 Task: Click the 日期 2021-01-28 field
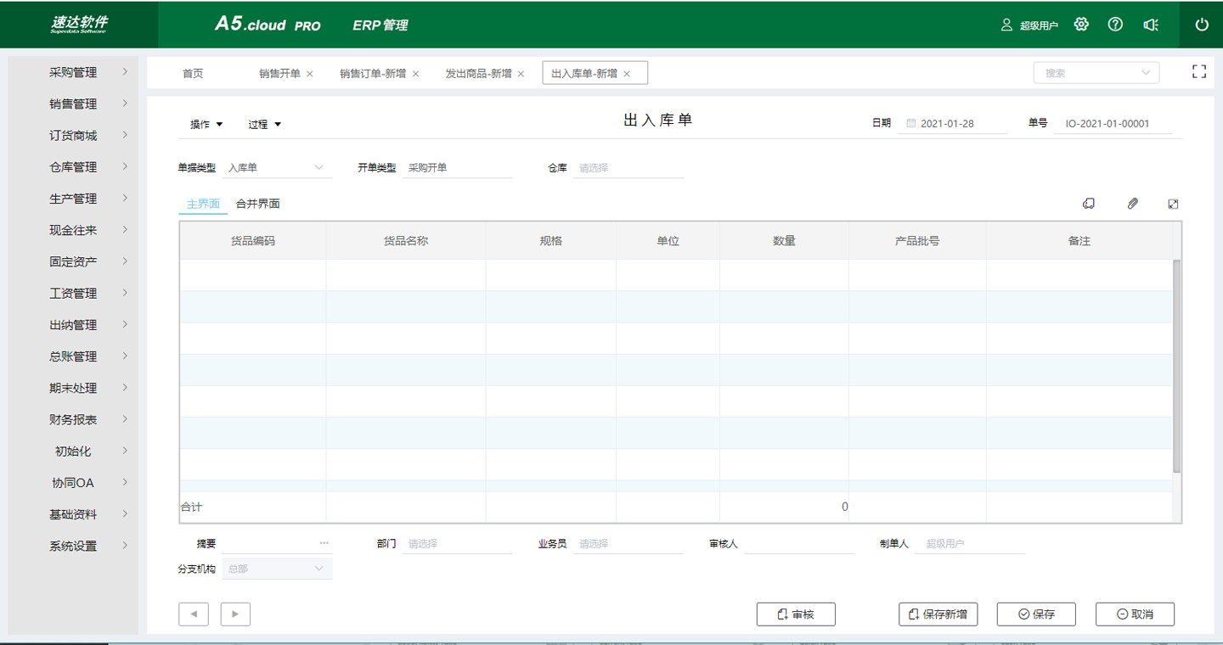[951, 123]
